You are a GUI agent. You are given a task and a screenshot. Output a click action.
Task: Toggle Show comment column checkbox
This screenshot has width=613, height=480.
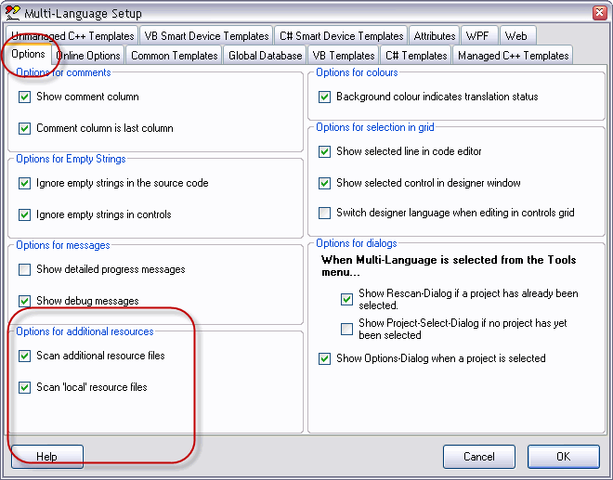[25, 97]
